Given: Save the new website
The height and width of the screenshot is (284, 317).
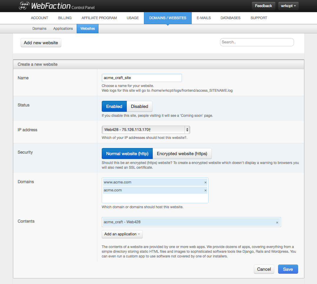Looking at the screenshot, I should [288, 269].
